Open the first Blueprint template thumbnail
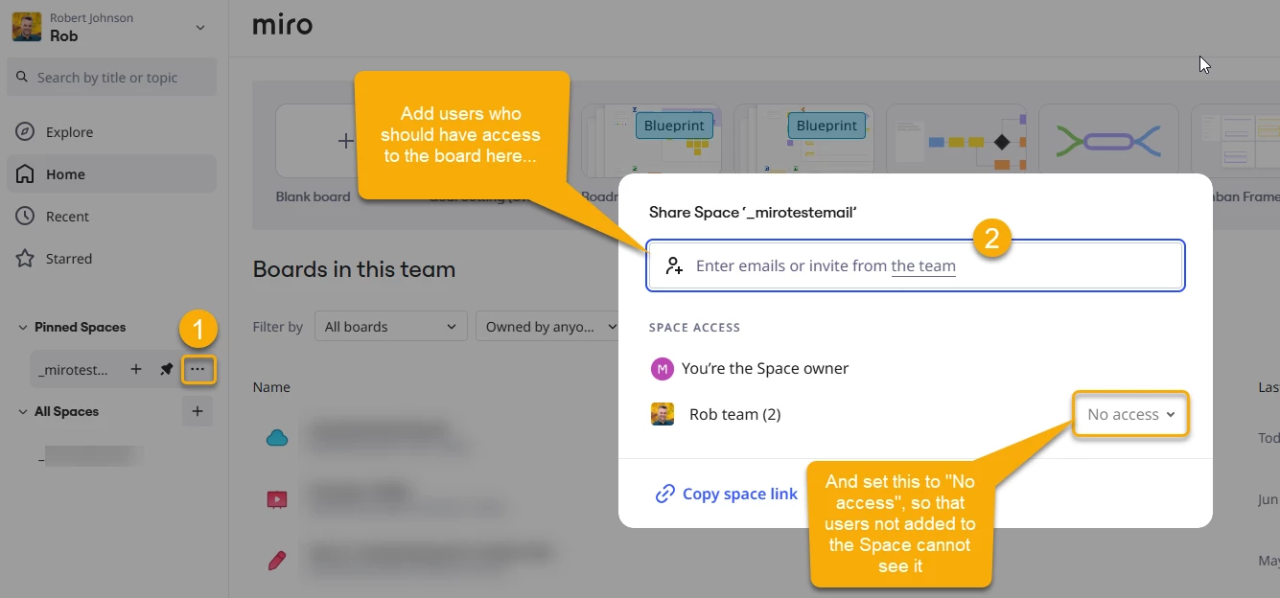 [652, 139]
